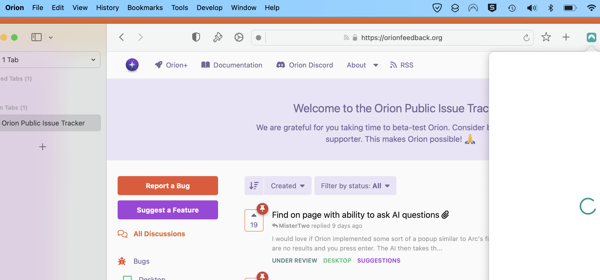Toggle the sidebar visibility button
Screen dimensions: 600x280
(36, 37)
